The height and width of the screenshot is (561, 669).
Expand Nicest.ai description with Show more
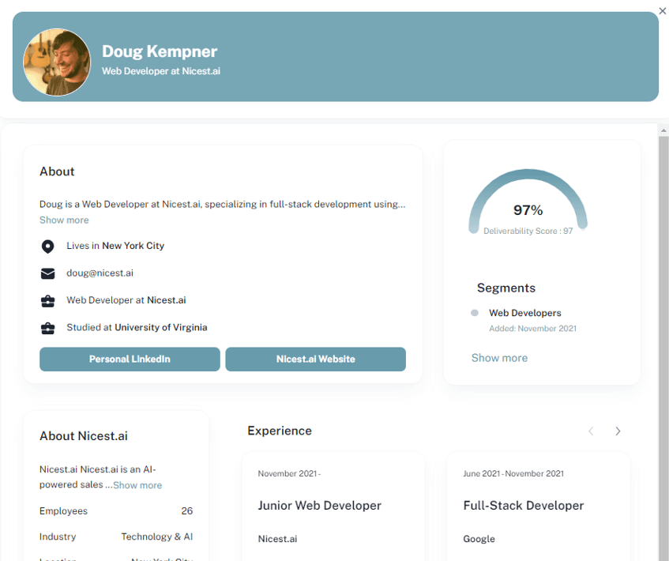(137, 485)
